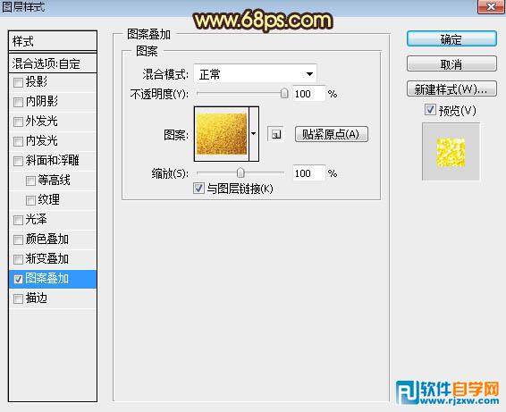Image resolution: width=506 pixels, height=412 pixels.
Task: Click the 贴紧原点(A) button
Action: click(x=331, y=134)
